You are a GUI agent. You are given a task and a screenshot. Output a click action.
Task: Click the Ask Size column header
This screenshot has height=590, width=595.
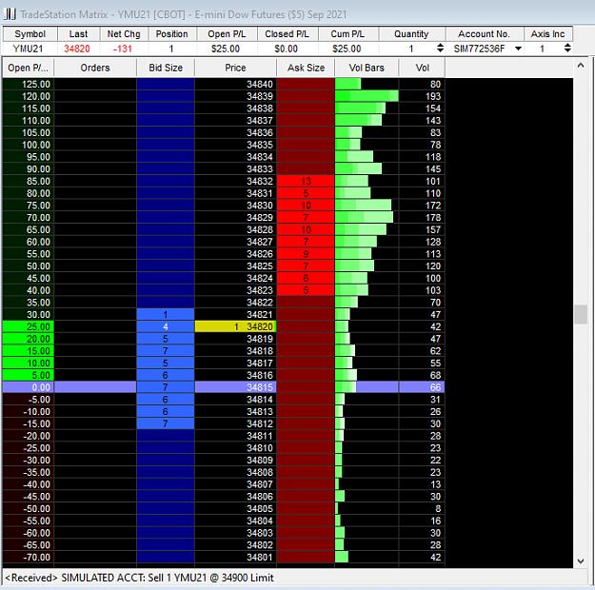click(x=306, y=68)
